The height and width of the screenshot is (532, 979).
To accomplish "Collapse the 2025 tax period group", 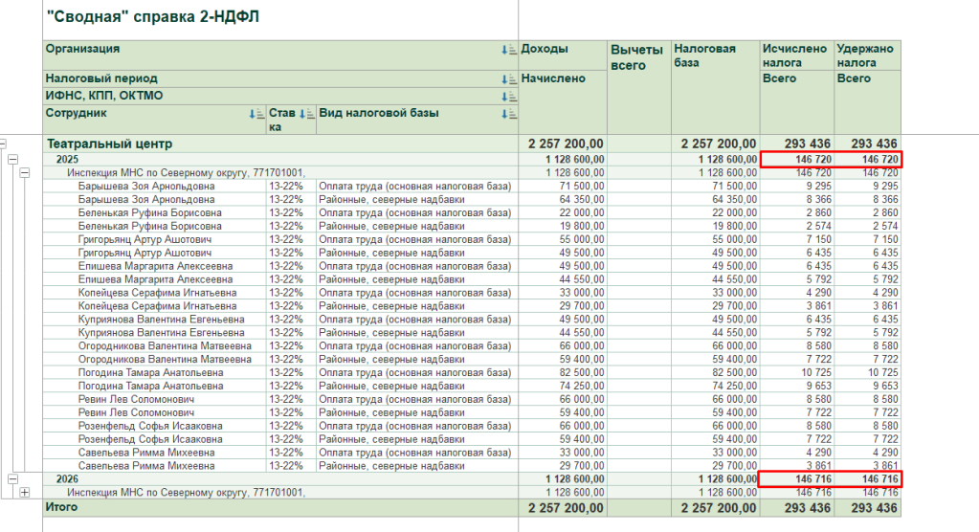I will (12, 159).
